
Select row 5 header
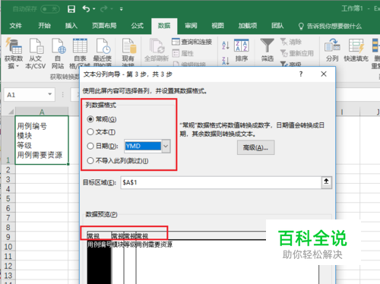point(8,198)
